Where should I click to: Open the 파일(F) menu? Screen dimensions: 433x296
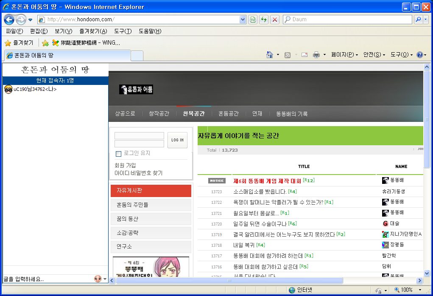pos(15,31)
